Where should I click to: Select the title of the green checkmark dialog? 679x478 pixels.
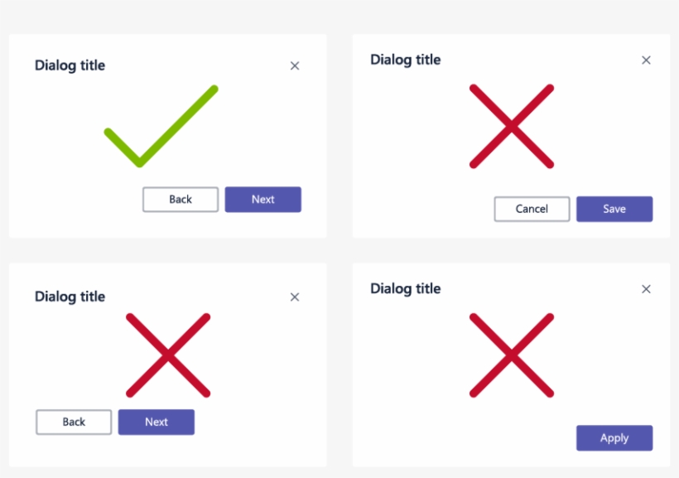pos(70,65)
